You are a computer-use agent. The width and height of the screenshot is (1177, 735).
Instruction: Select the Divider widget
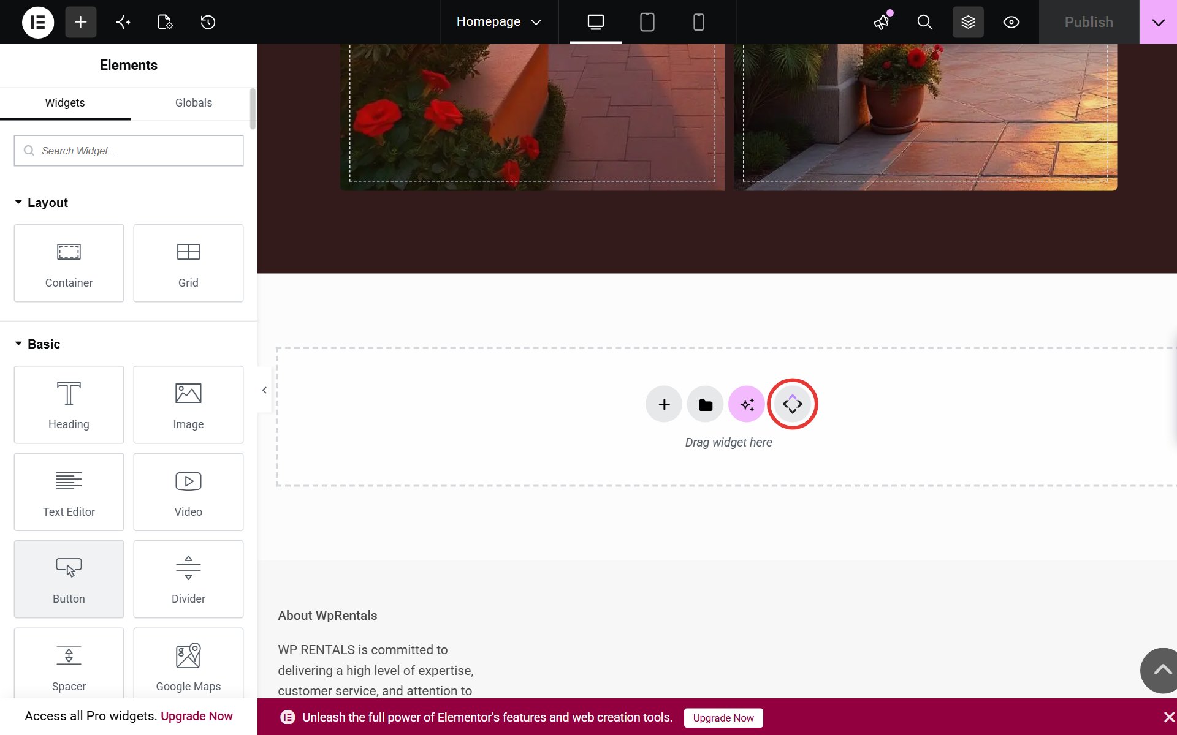coord(188,579)
